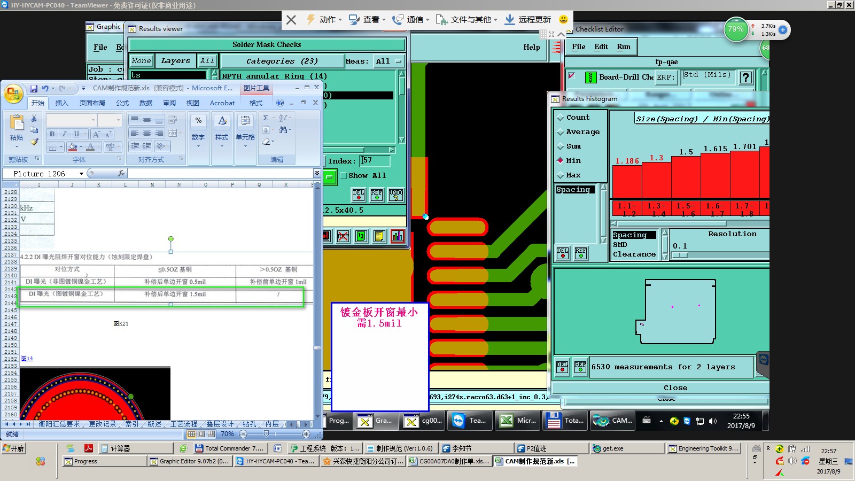The image size is (855, 481).
Task: Open the question mark help in Checklist Editor
Action: pyautogui.click(x=746, y=77)
